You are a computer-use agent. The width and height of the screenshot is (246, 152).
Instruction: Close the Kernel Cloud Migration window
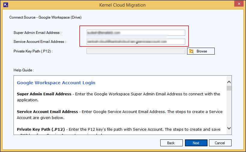pyautogui.click(x=239, y=4)
